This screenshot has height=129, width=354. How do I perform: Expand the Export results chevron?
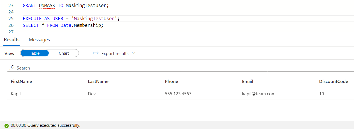click(133, 53)
